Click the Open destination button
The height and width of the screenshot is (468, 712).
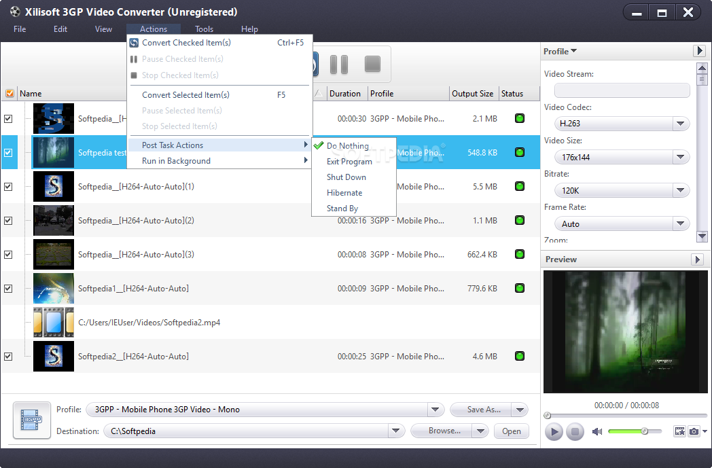pyautogui.click(x=512, y=431)
